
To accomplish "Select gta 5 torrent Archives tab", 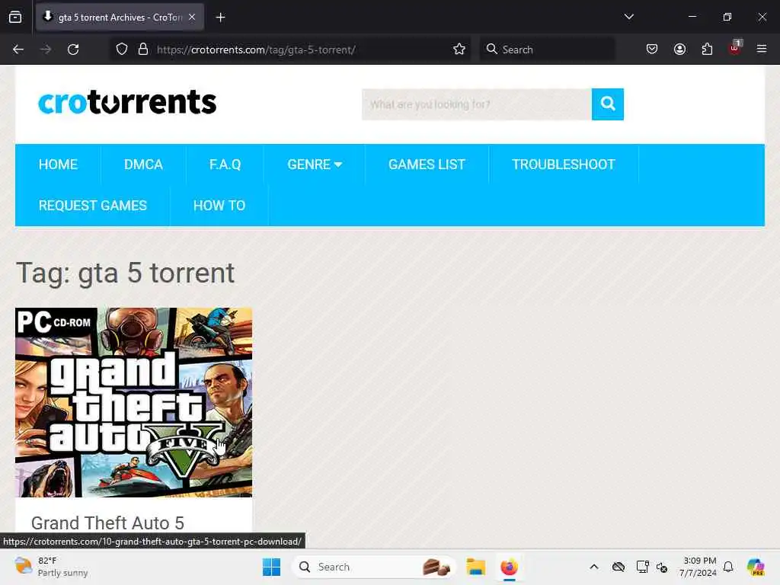I will pyautogui.click(x=120, y=17).
